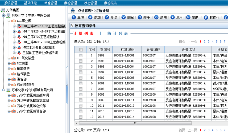Screen dimensions: 228x133
Task: Collapse the ADI事业部 tree node
Action: coord(9,21)
